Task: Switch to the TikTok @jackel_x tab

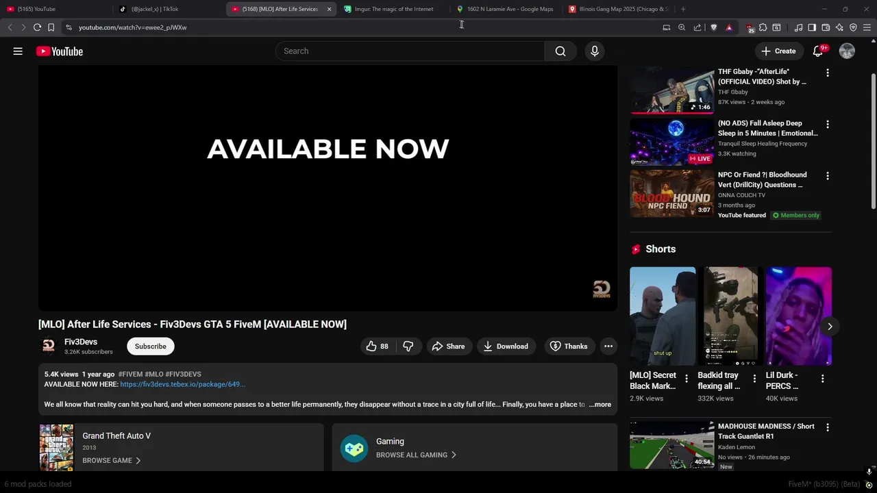Action: point(169,9)
